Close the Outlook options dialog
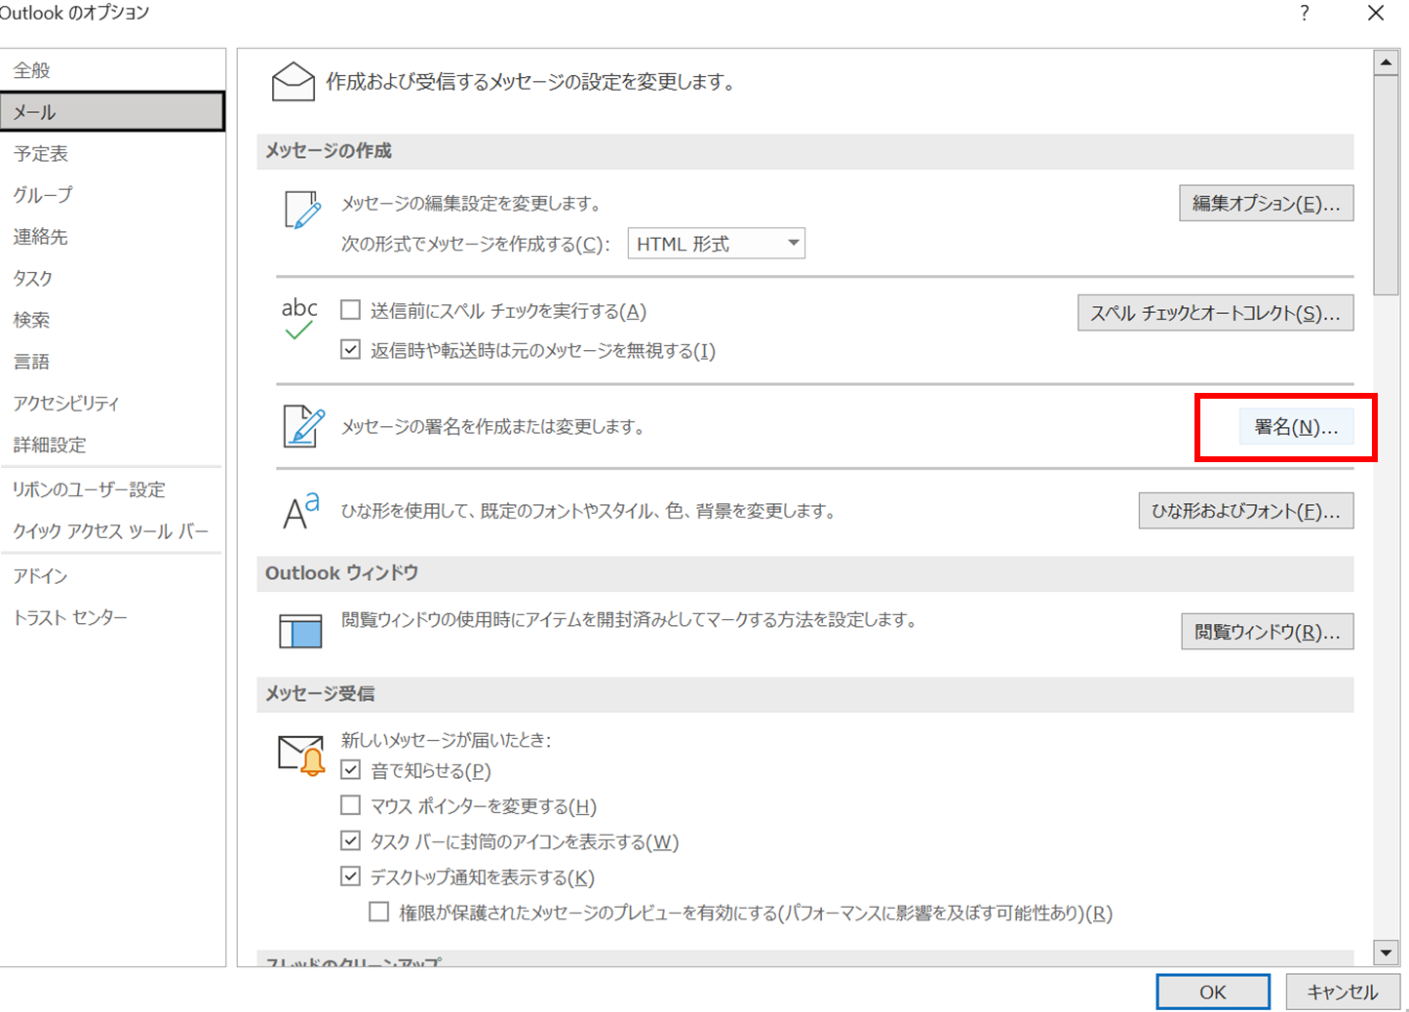1409x1012 pixels. (x=1376, y=13)
